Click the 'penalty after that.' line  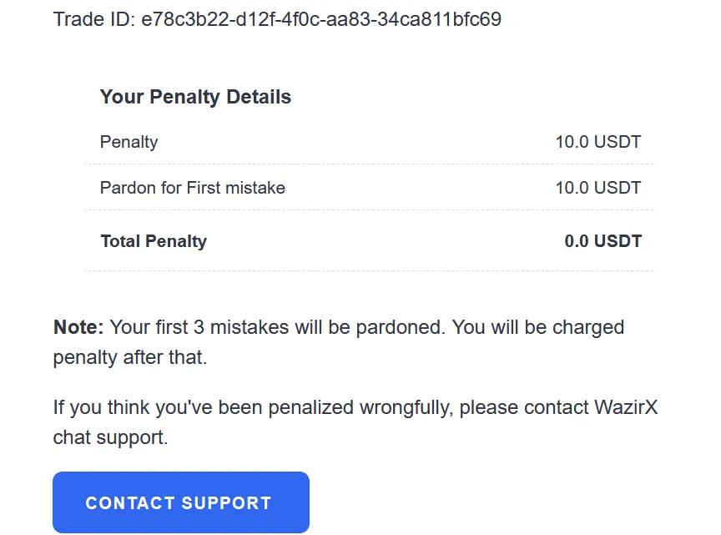130,357
